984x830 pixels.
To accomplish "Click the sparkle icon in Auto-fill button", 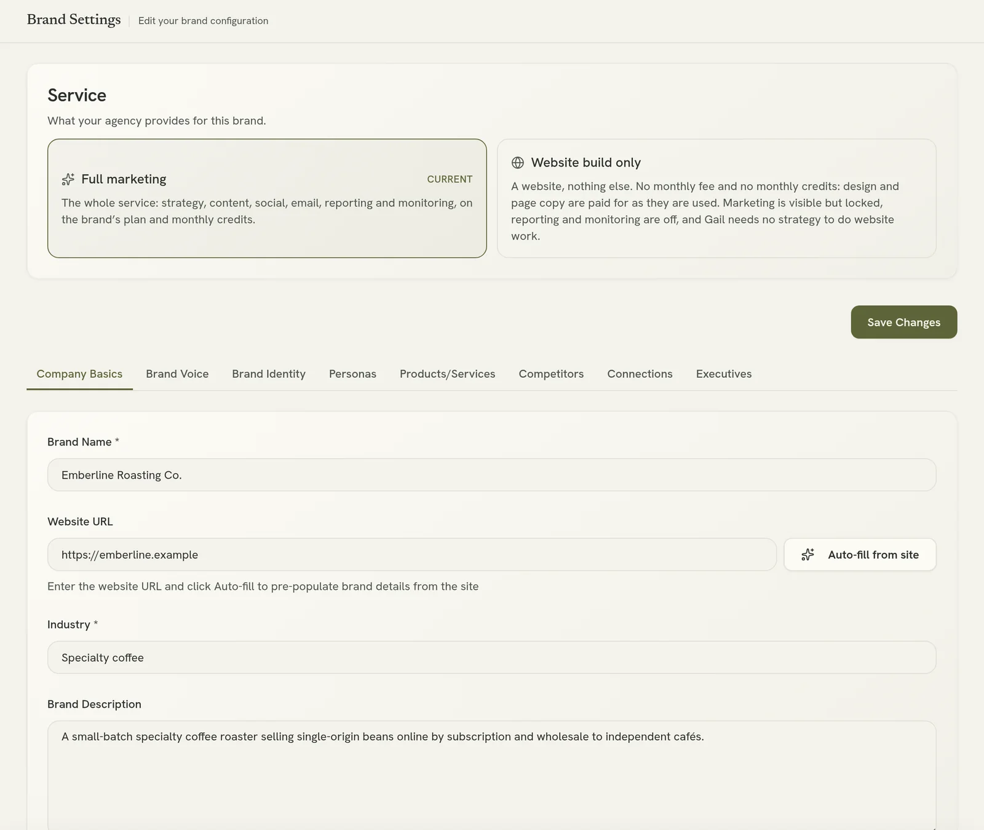I will [x=808, y=555].
